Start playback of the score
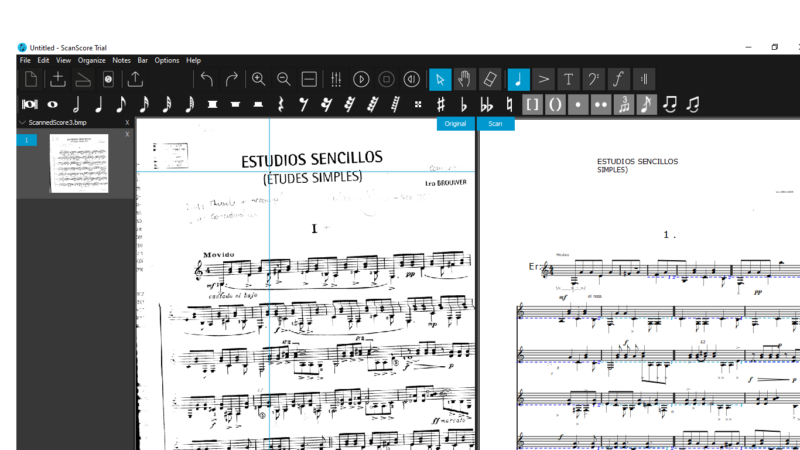Screen dimensions: 800x450 (361, 79)
